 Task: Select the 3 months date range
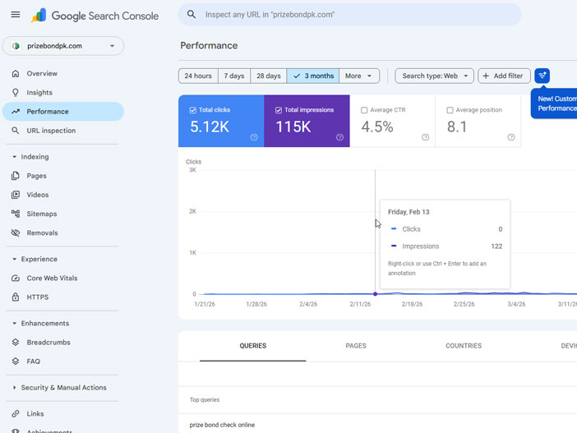(x=313, y=76)
